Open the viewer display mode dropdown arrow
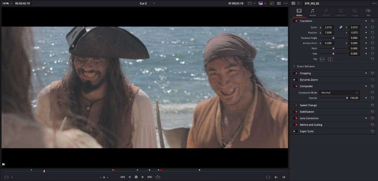Viewport: 378px width, 181px height. pos(255,3)
